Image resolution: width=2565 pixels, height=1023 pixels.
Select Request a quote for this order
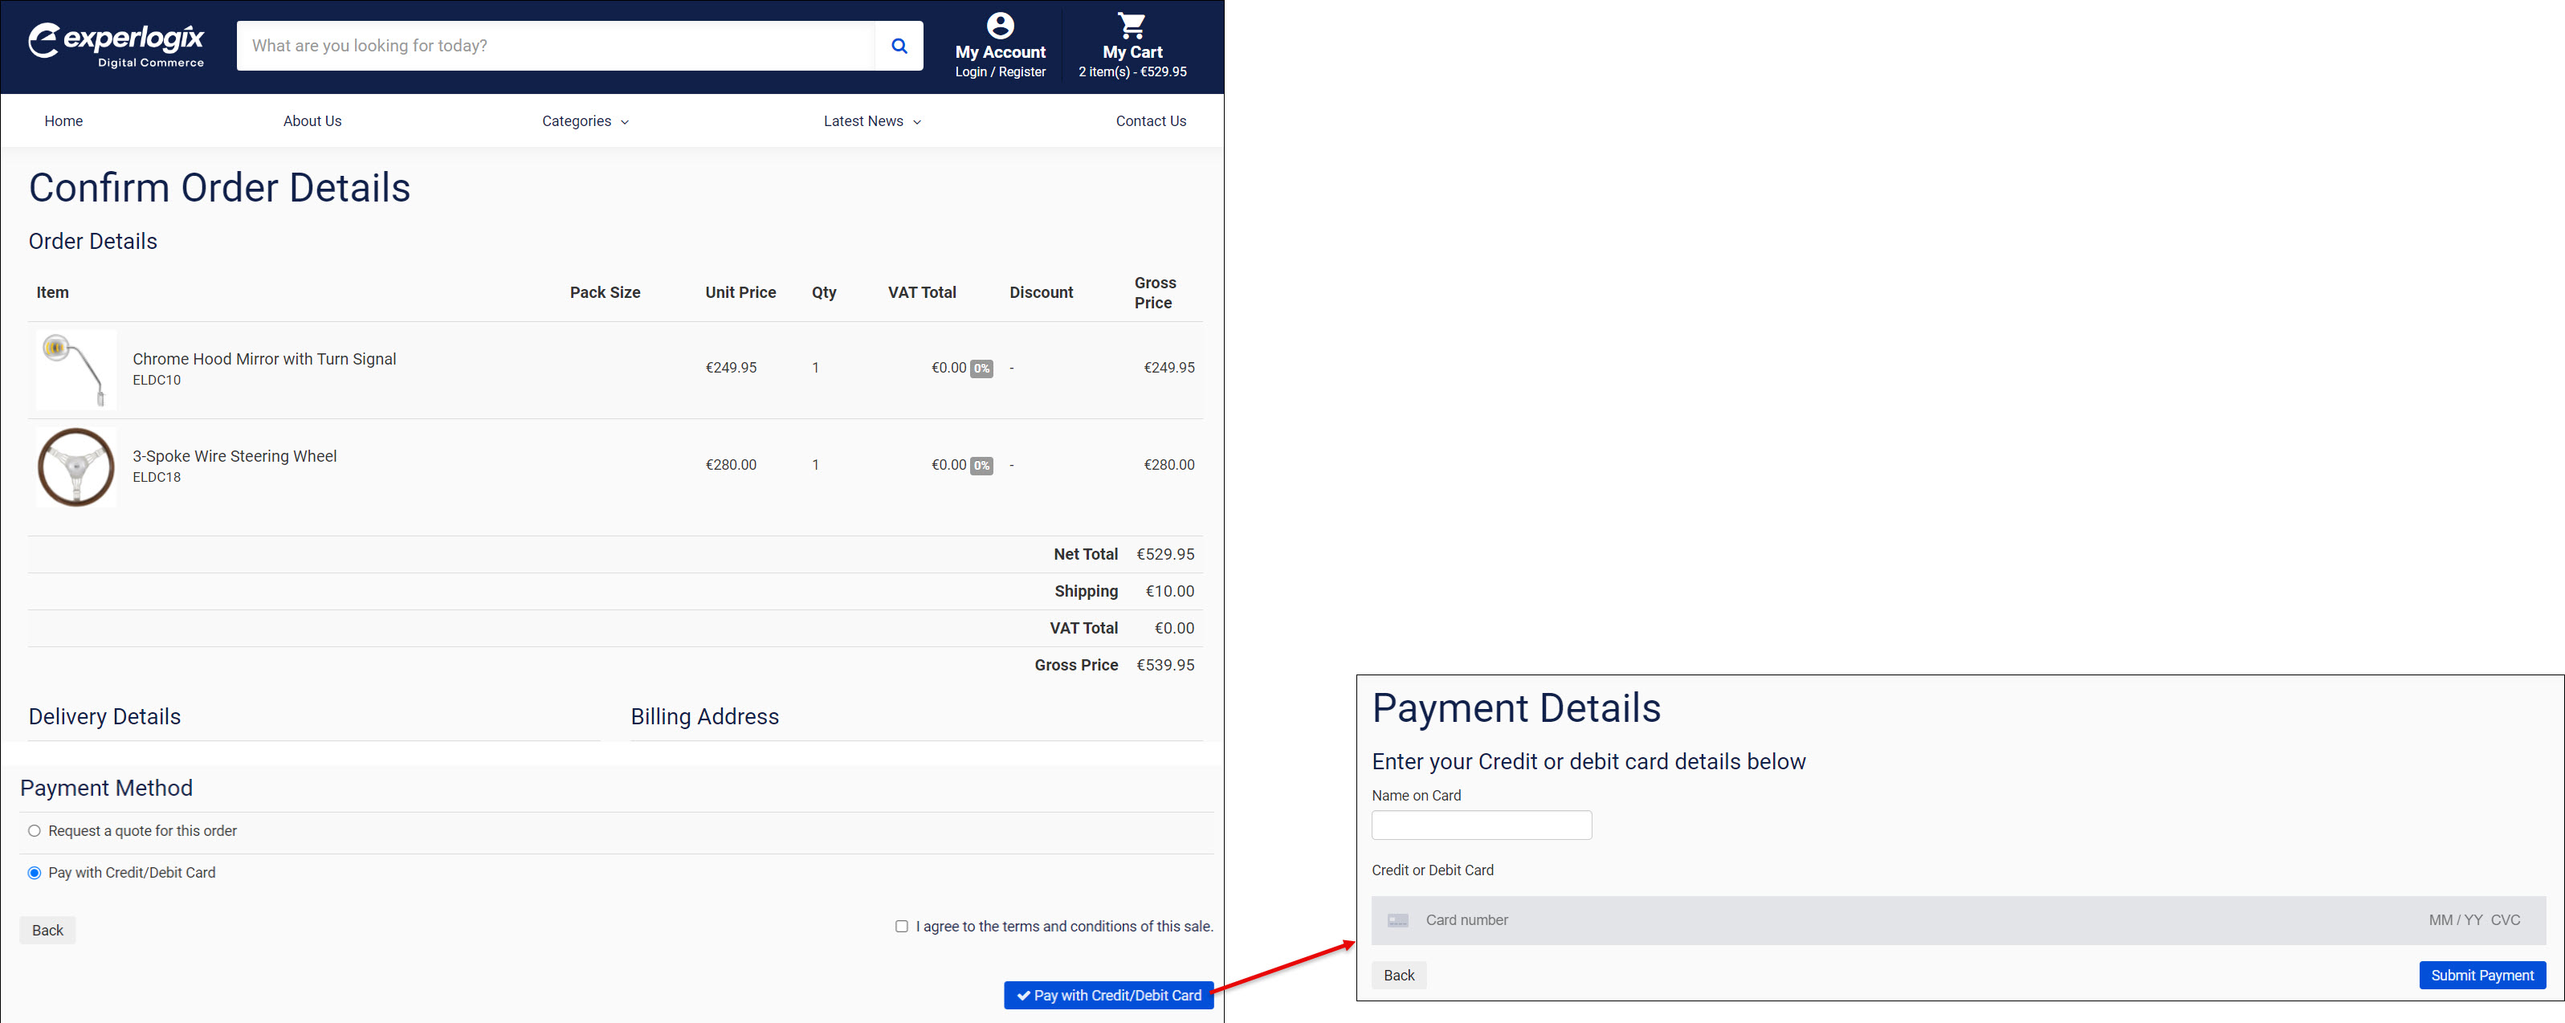tap(34, 829)
